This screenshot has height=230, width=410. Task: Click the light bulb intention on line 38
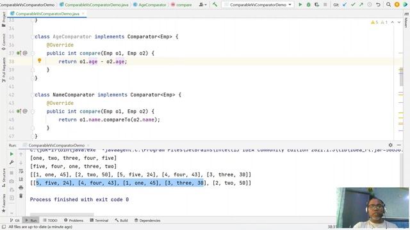(40, 61)
